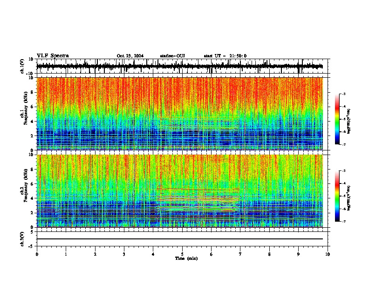Click the ch.1 spectrogram "4" kHz tick label

[x=32, y=122]
